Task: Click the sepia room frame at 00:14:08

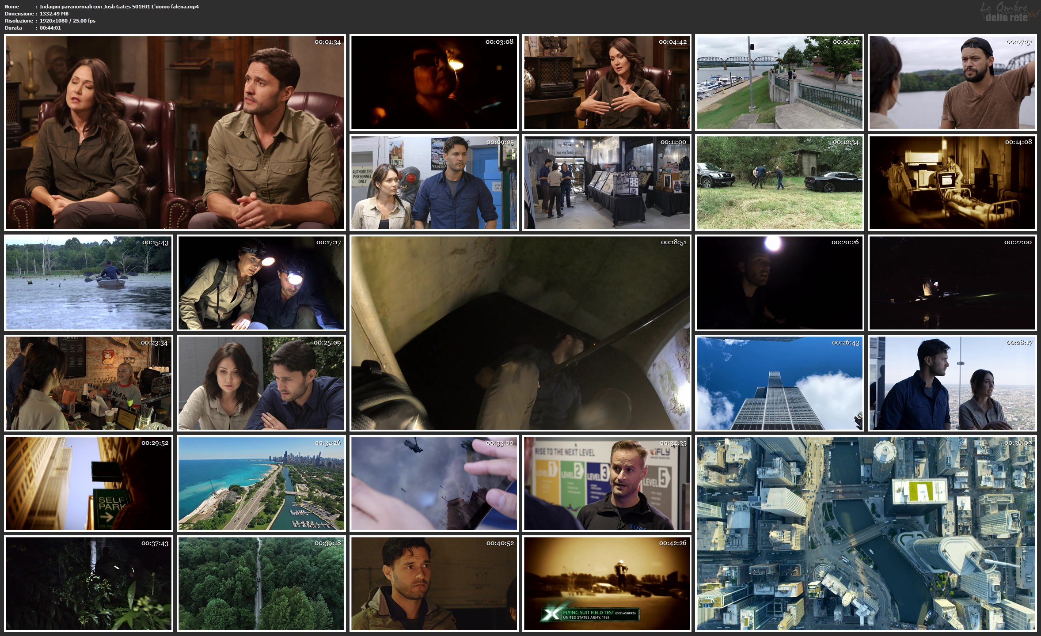Action: (952, 183)
